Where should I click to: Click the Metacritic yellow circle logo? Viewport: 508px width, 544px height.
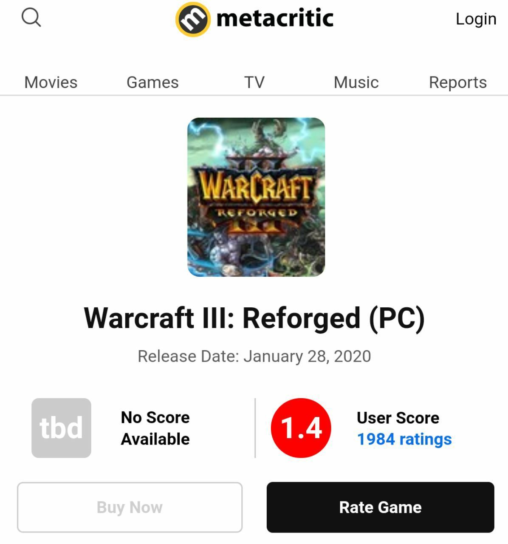click(193, 19)
